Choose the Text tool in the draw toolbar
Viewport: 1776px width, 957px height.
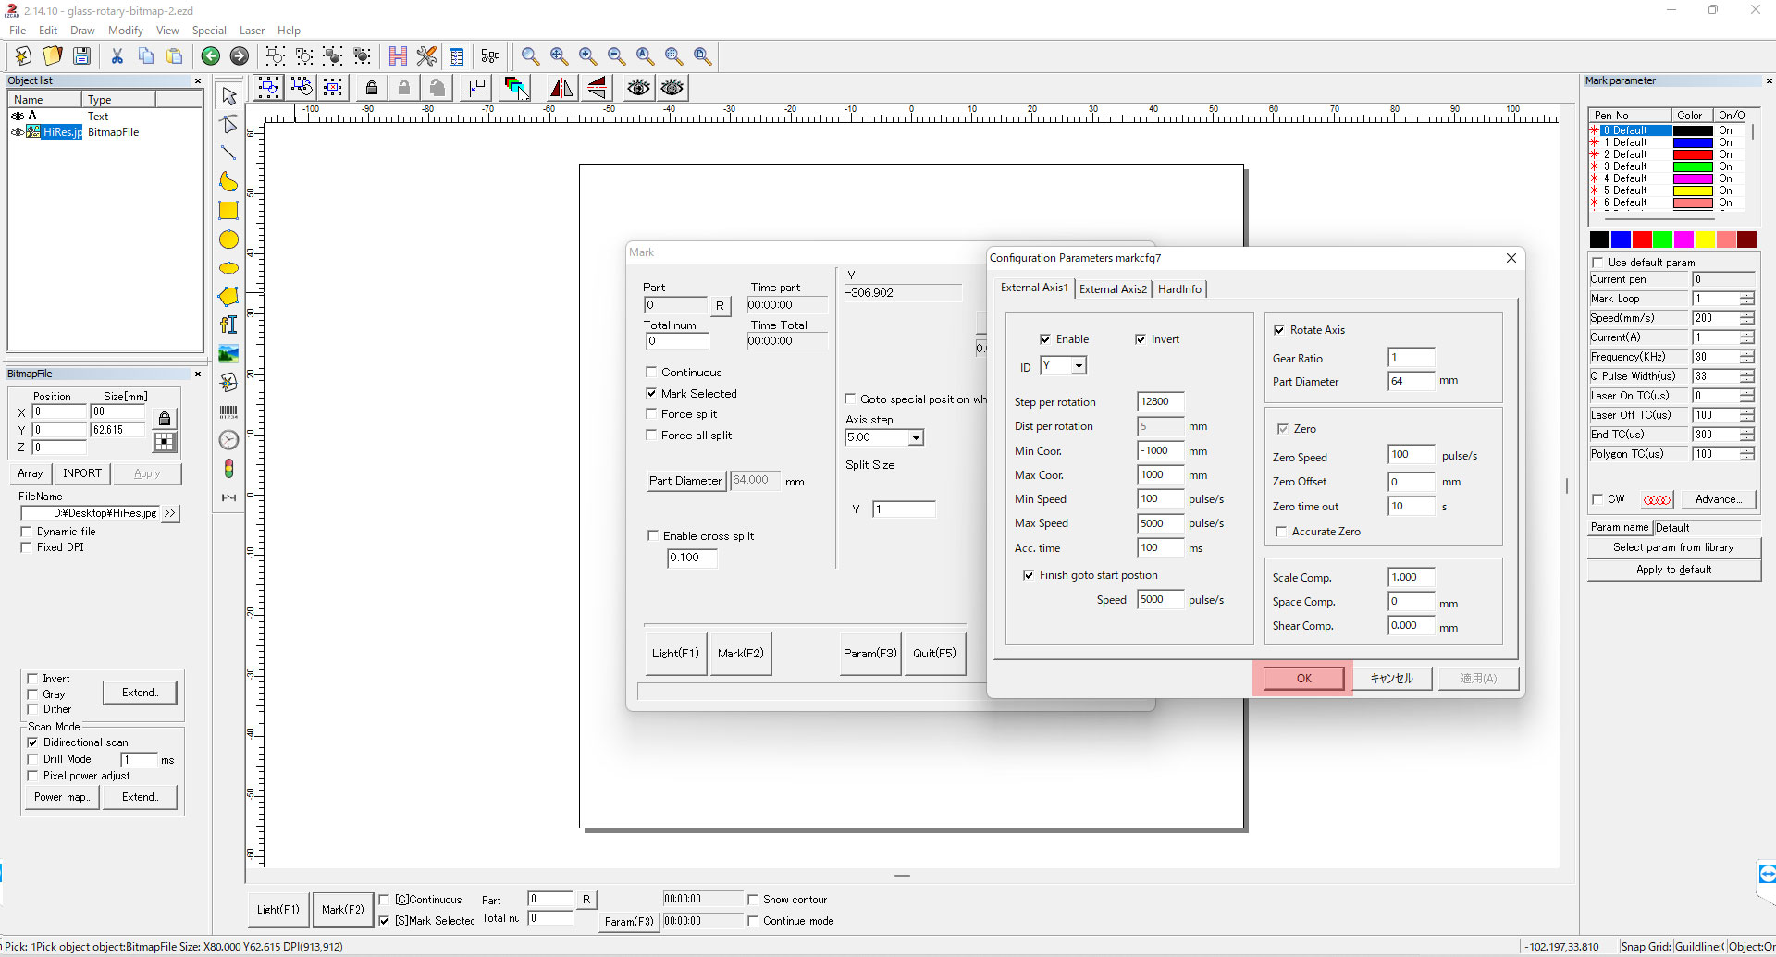pyautogui.click(x=228, y=325)
